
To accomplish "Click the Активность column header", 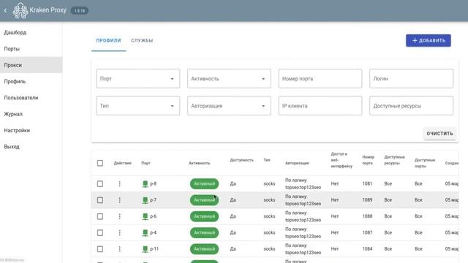I will (x=200, y=163).
